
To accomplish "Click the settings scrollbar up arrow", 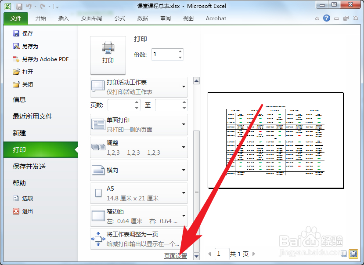I will [x=196, y=81].
